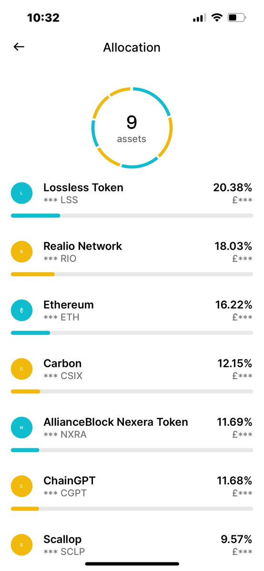Select the ChainGPT 11.68% percentage
This screenshot has height=571, width=264.
tap(234, 481)
